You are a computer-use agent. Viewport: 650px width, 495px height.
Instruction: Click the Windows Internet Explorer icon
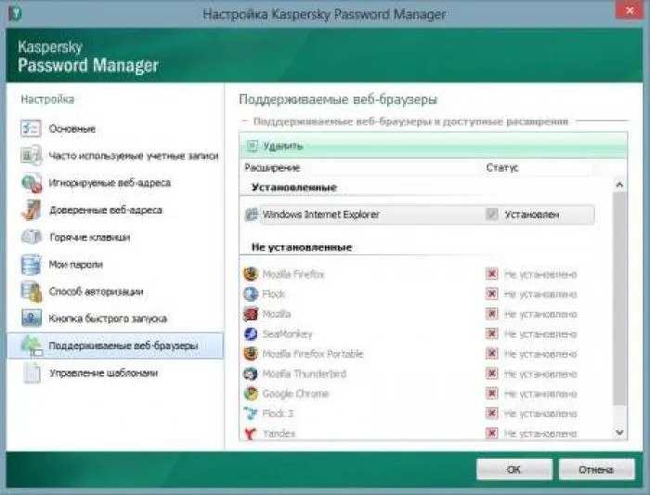point(252,215)
